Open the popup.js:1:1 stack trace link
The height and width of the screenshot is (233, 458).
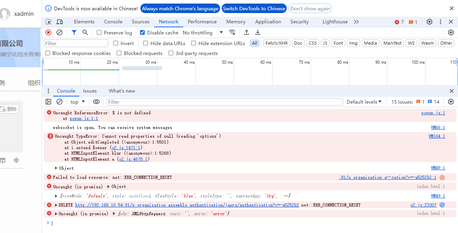tap(84, 118)
